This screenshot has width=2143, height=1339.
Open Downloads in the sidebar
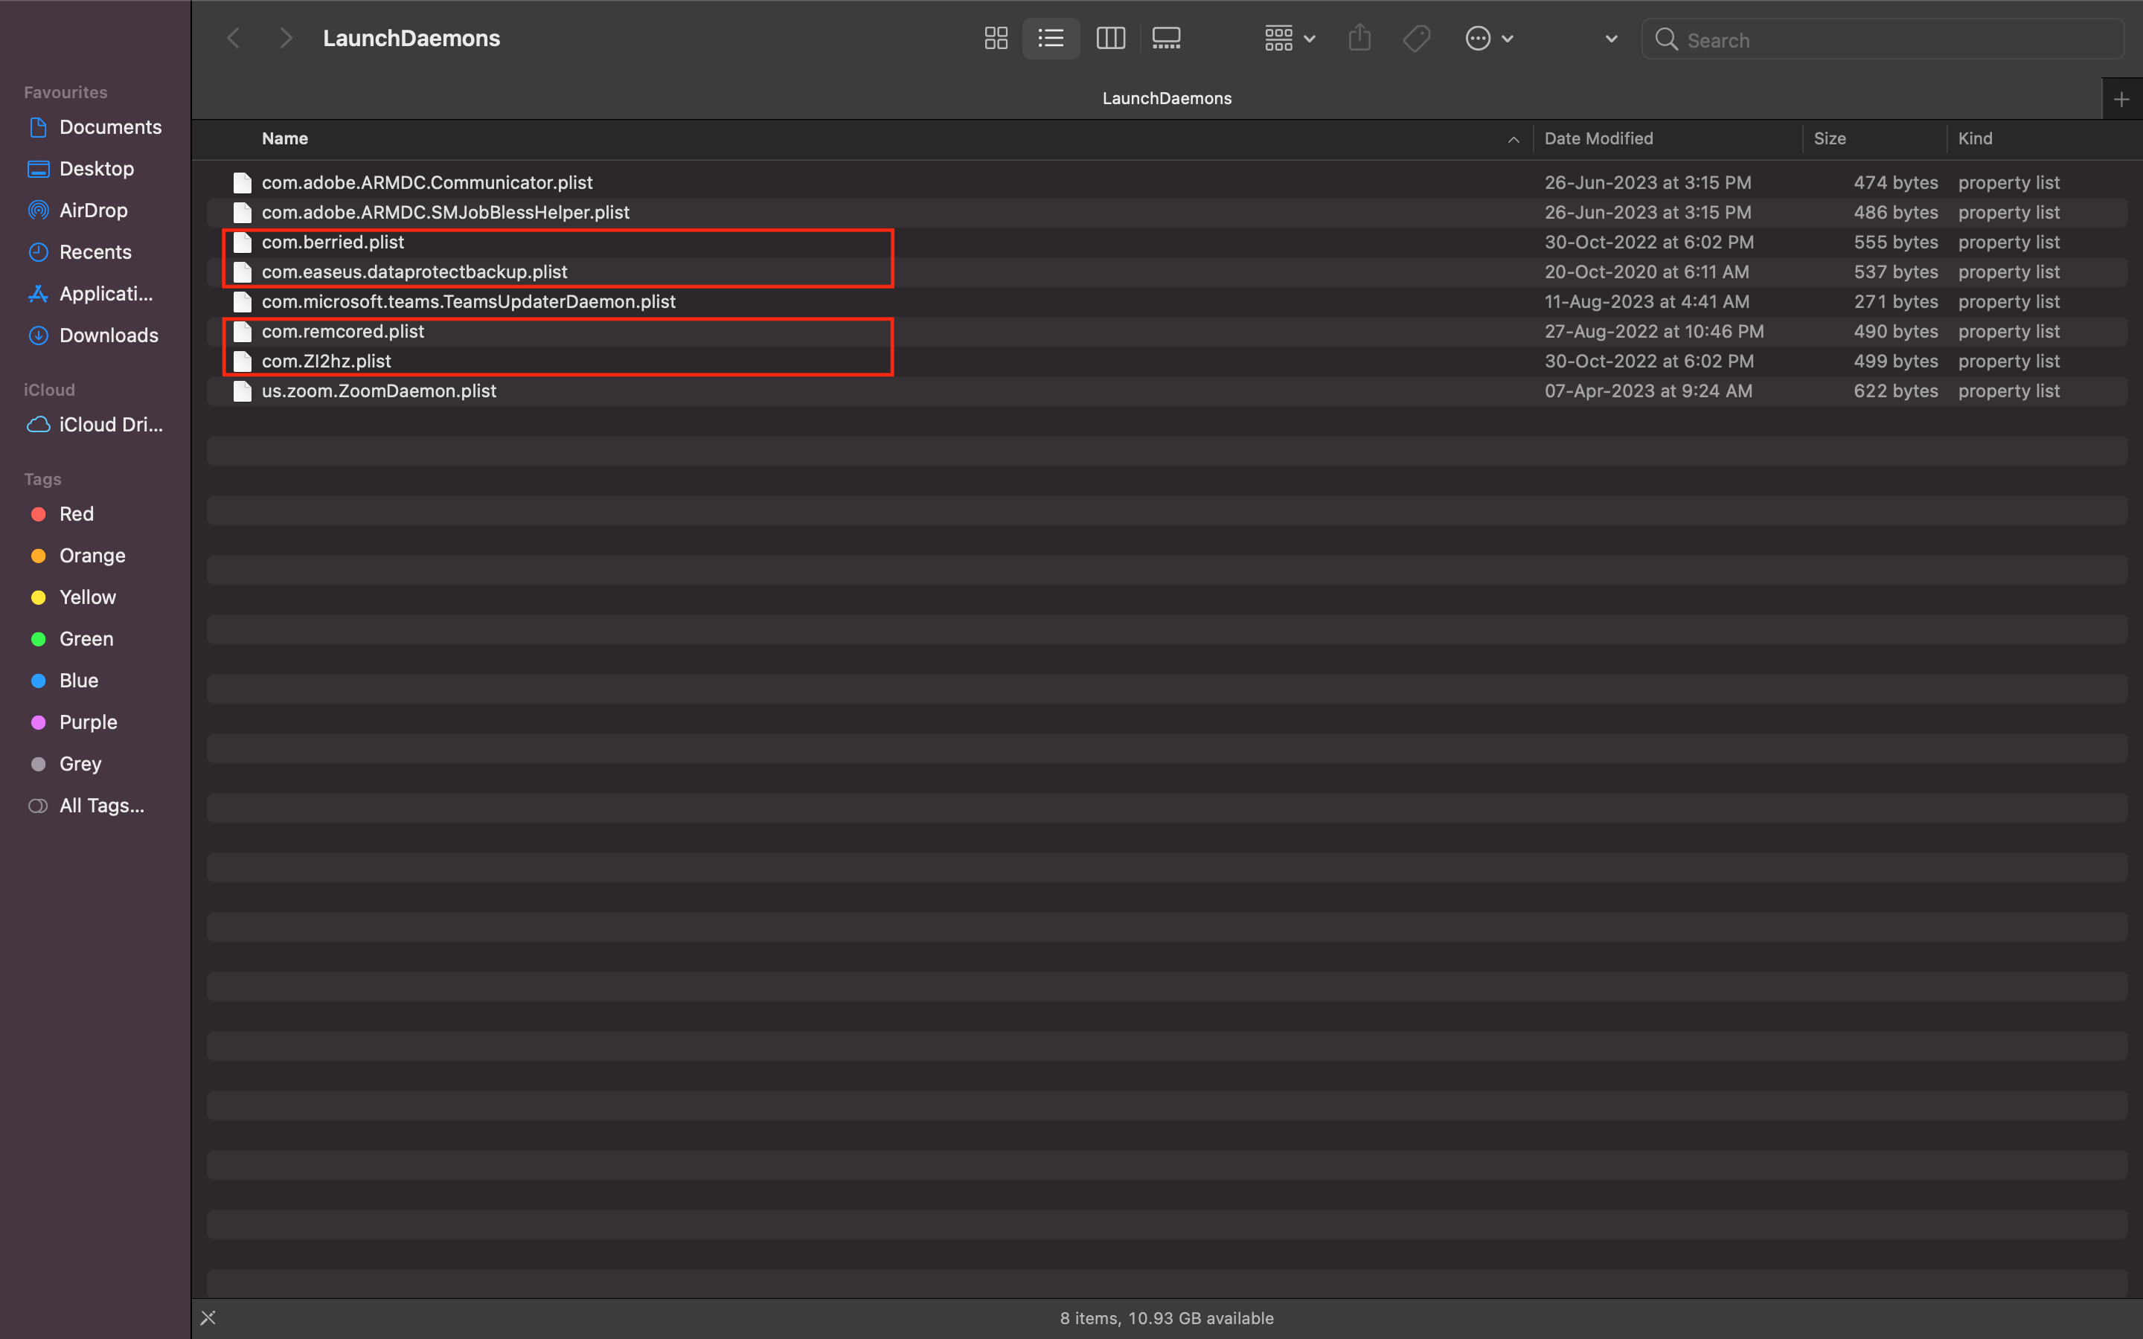tap(108, 335)
